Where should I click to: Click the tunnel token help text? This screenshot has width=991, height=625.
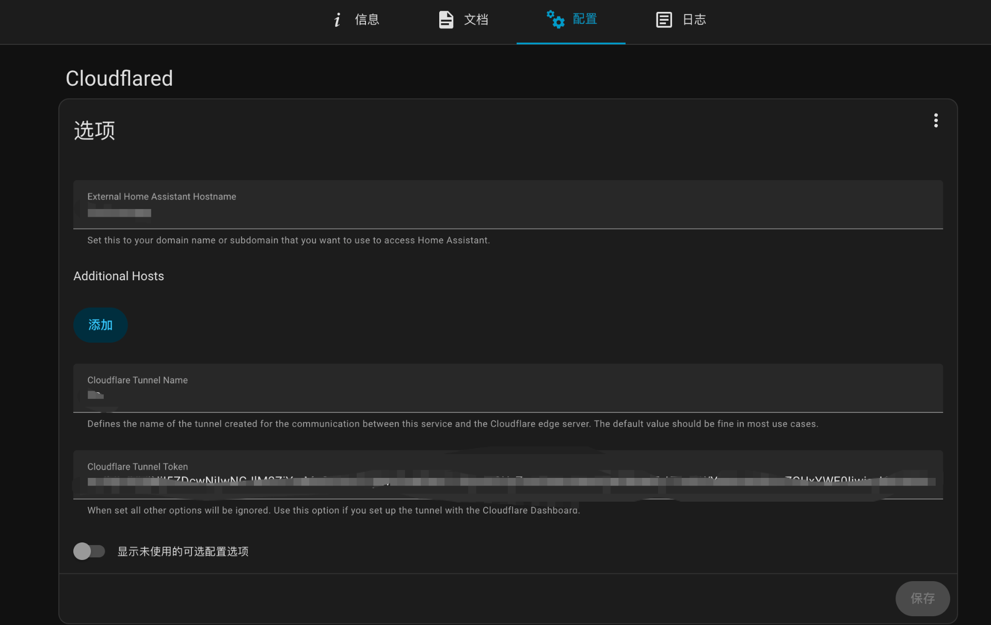333,510
